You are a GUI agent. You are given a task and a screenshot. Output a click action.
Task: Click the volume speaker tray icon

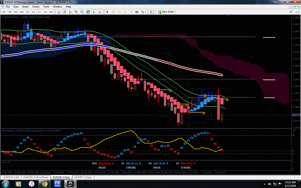tap(270, 184)
